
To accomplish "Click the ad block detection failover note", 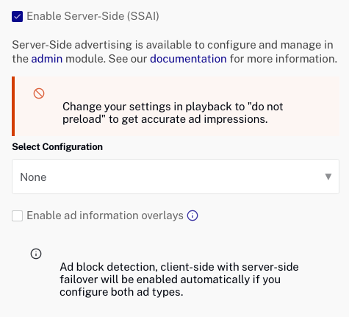I will coord(179,279).
